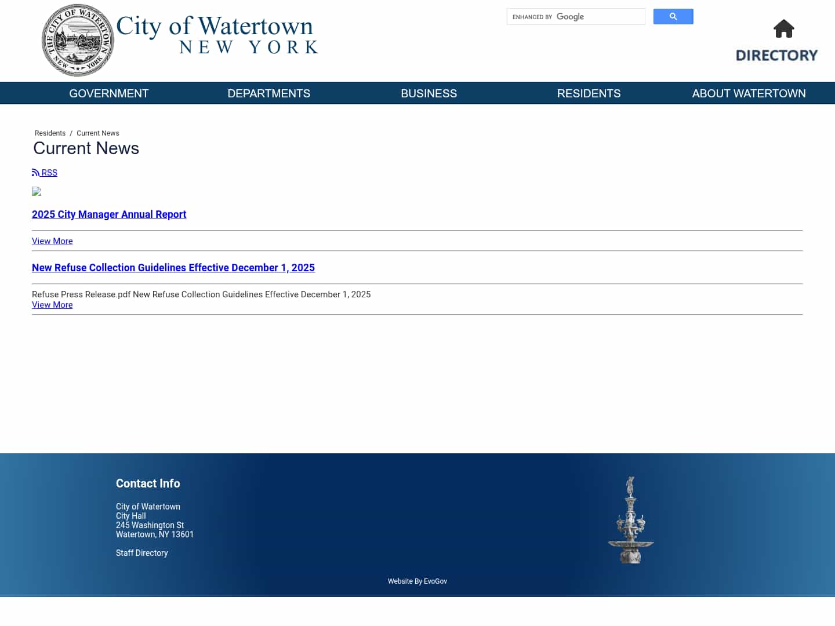835x626 pixels.
Task: Expand the GOVERNMENT navigation menu
Action: point(108,93)
